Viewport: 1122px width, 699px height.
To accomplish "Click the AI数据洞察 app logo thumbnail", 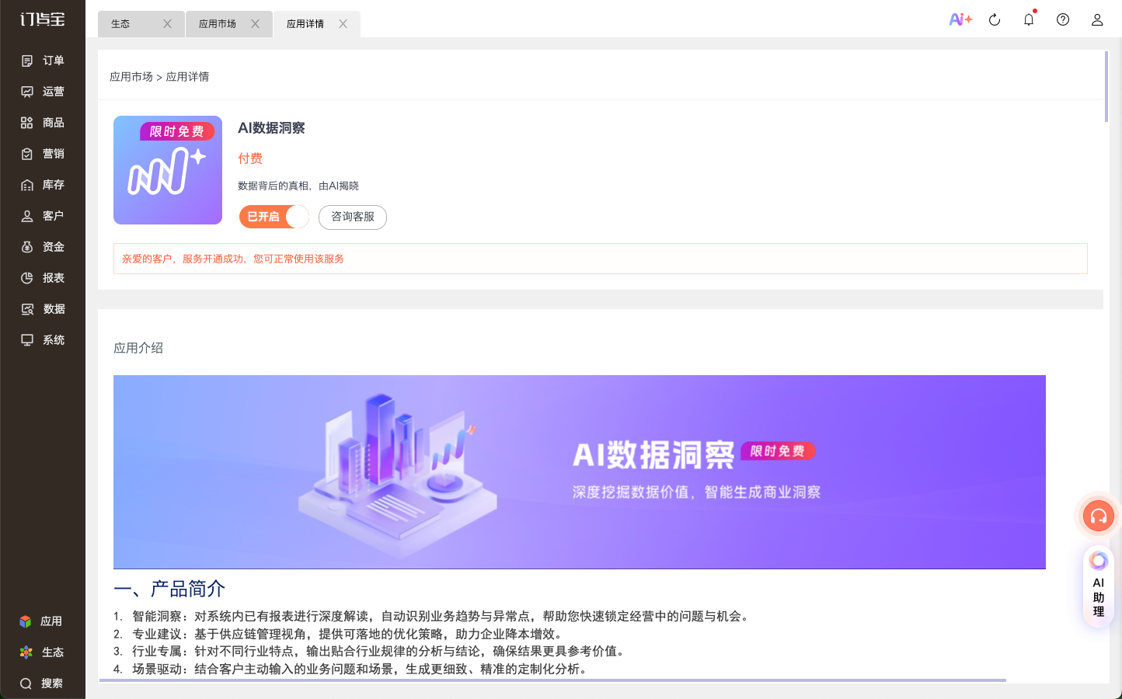I will click(x=168, y=170).
